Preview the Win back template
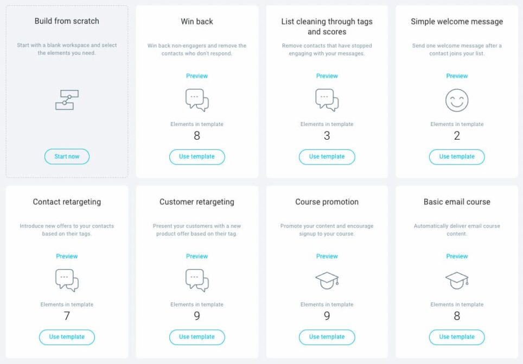This screenshot has width=523, height=364. pyautogui.click(x=197, y=76)
